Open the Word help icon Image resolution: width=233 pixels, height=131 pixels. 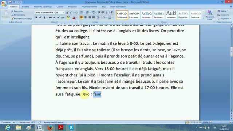231,7
